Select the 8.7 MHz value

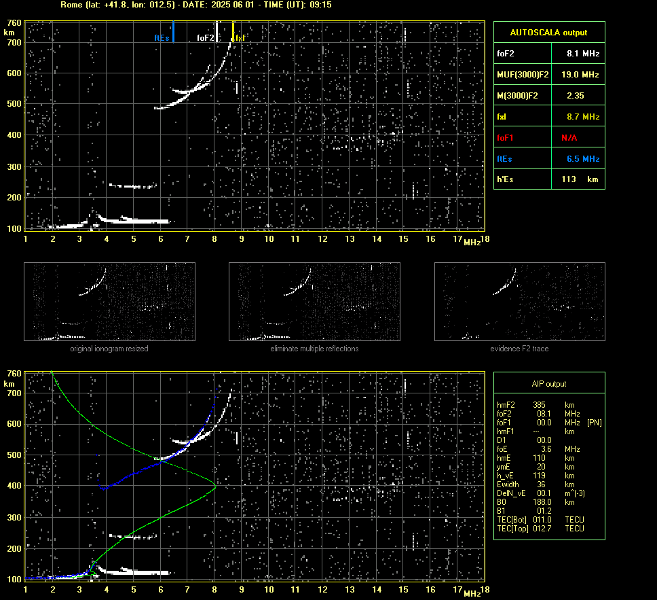(583, 117)
